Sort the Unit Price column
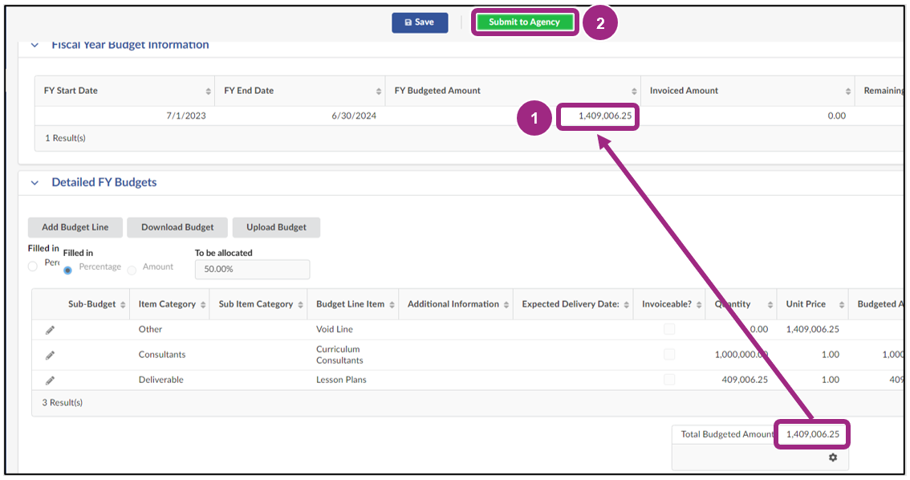The image size is (910, 480). [839, 305]
